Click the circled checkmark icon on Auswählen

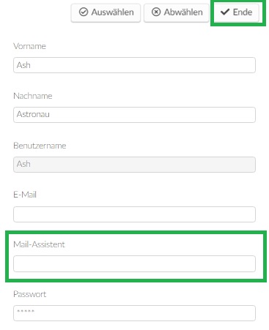pos(84,12)
